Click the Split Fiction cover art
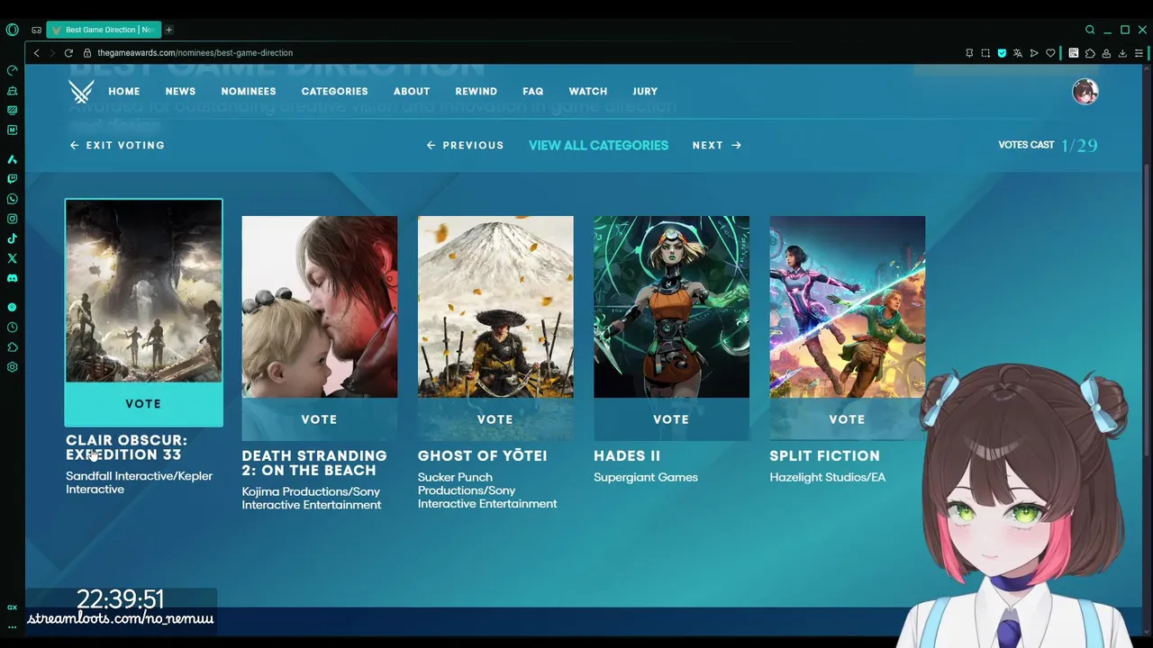This screenshot has height=648, width=1153. pyautogui.click(x=847, y=307)
